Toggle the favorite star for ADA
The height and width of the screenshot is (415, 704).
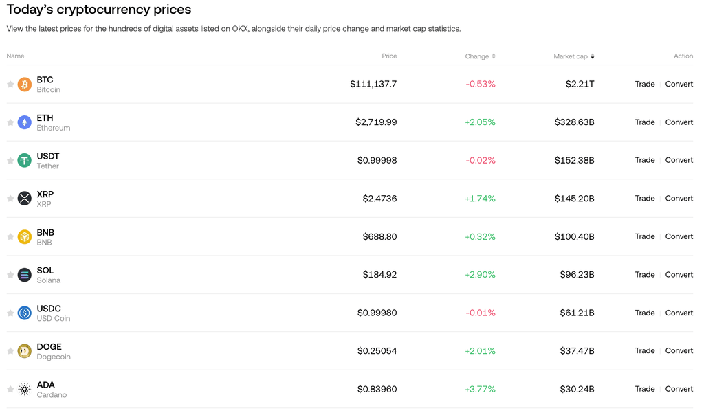tap(10, 390)
